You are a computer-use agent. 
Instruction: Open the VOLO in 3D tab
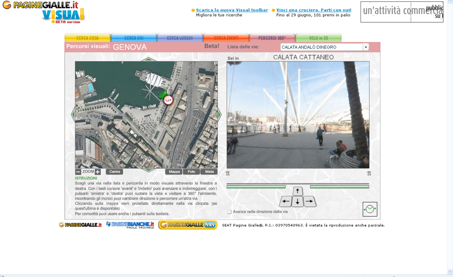[x=319, y=38]
